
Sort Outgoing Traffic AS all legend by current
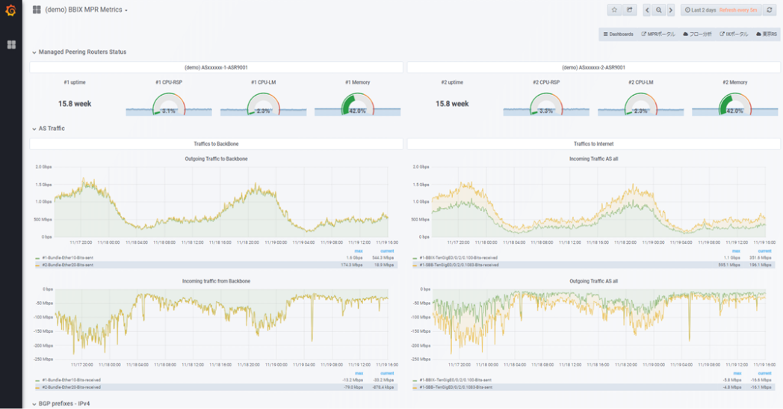(x=764, y=374)
